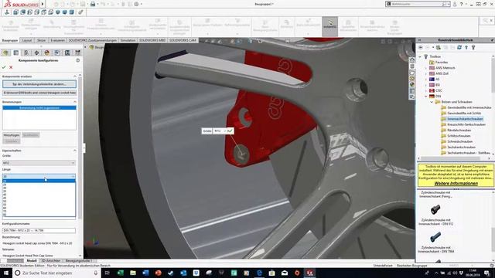
Task: Open the FeatureManager tree tab icon
Action: 5,53
